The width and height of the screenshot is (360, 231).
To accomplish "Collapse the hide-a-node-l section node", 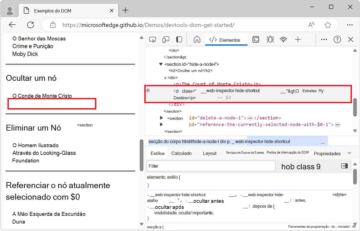I will (x=161, y=64).
